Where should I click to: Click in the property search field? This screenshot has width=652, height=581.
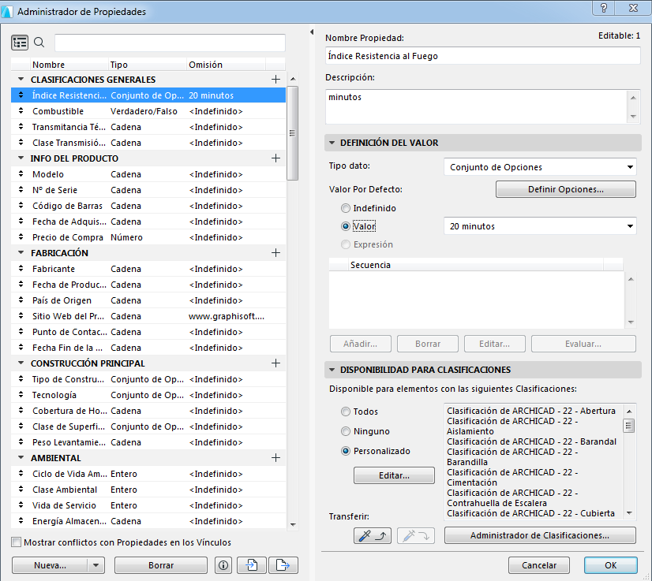pyautogui.click(x=170, y=43)
